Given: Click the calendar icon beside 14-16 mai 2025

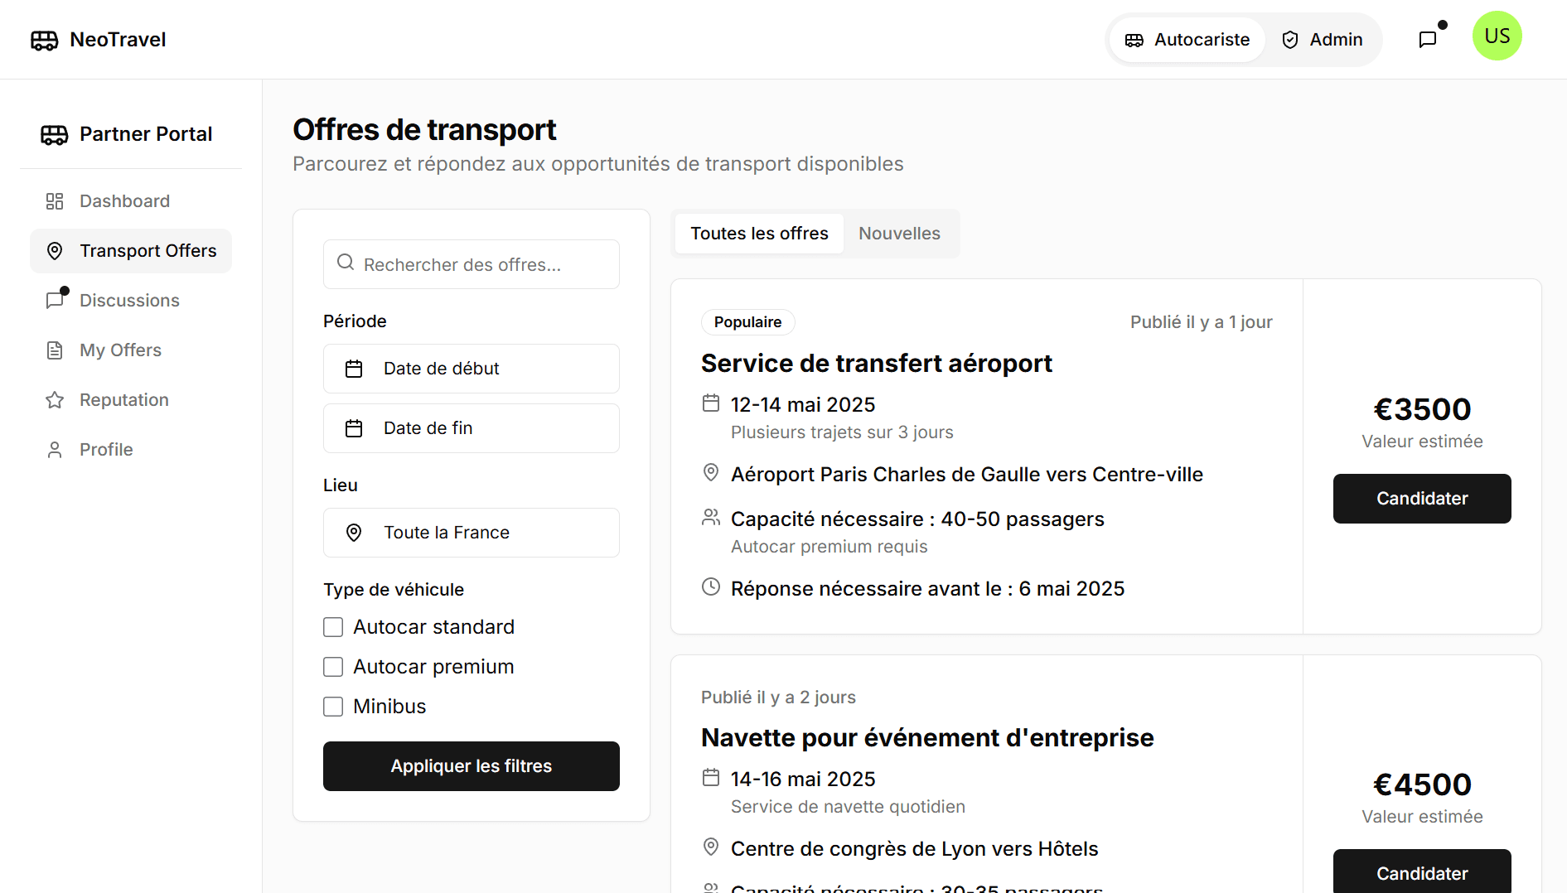Looking at the screenshot, I should pos(711,778).
